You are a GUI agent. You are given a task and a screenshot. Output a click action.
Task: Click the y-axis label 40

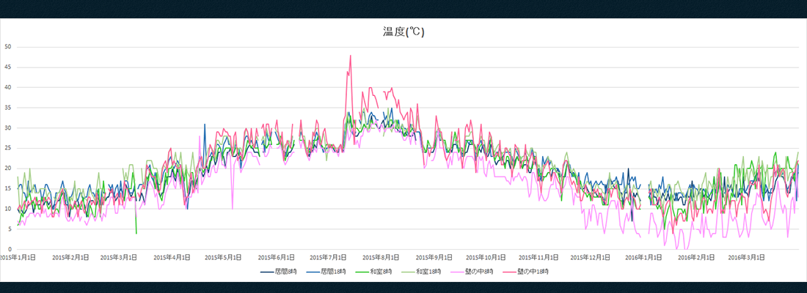[x=8, y=87]
